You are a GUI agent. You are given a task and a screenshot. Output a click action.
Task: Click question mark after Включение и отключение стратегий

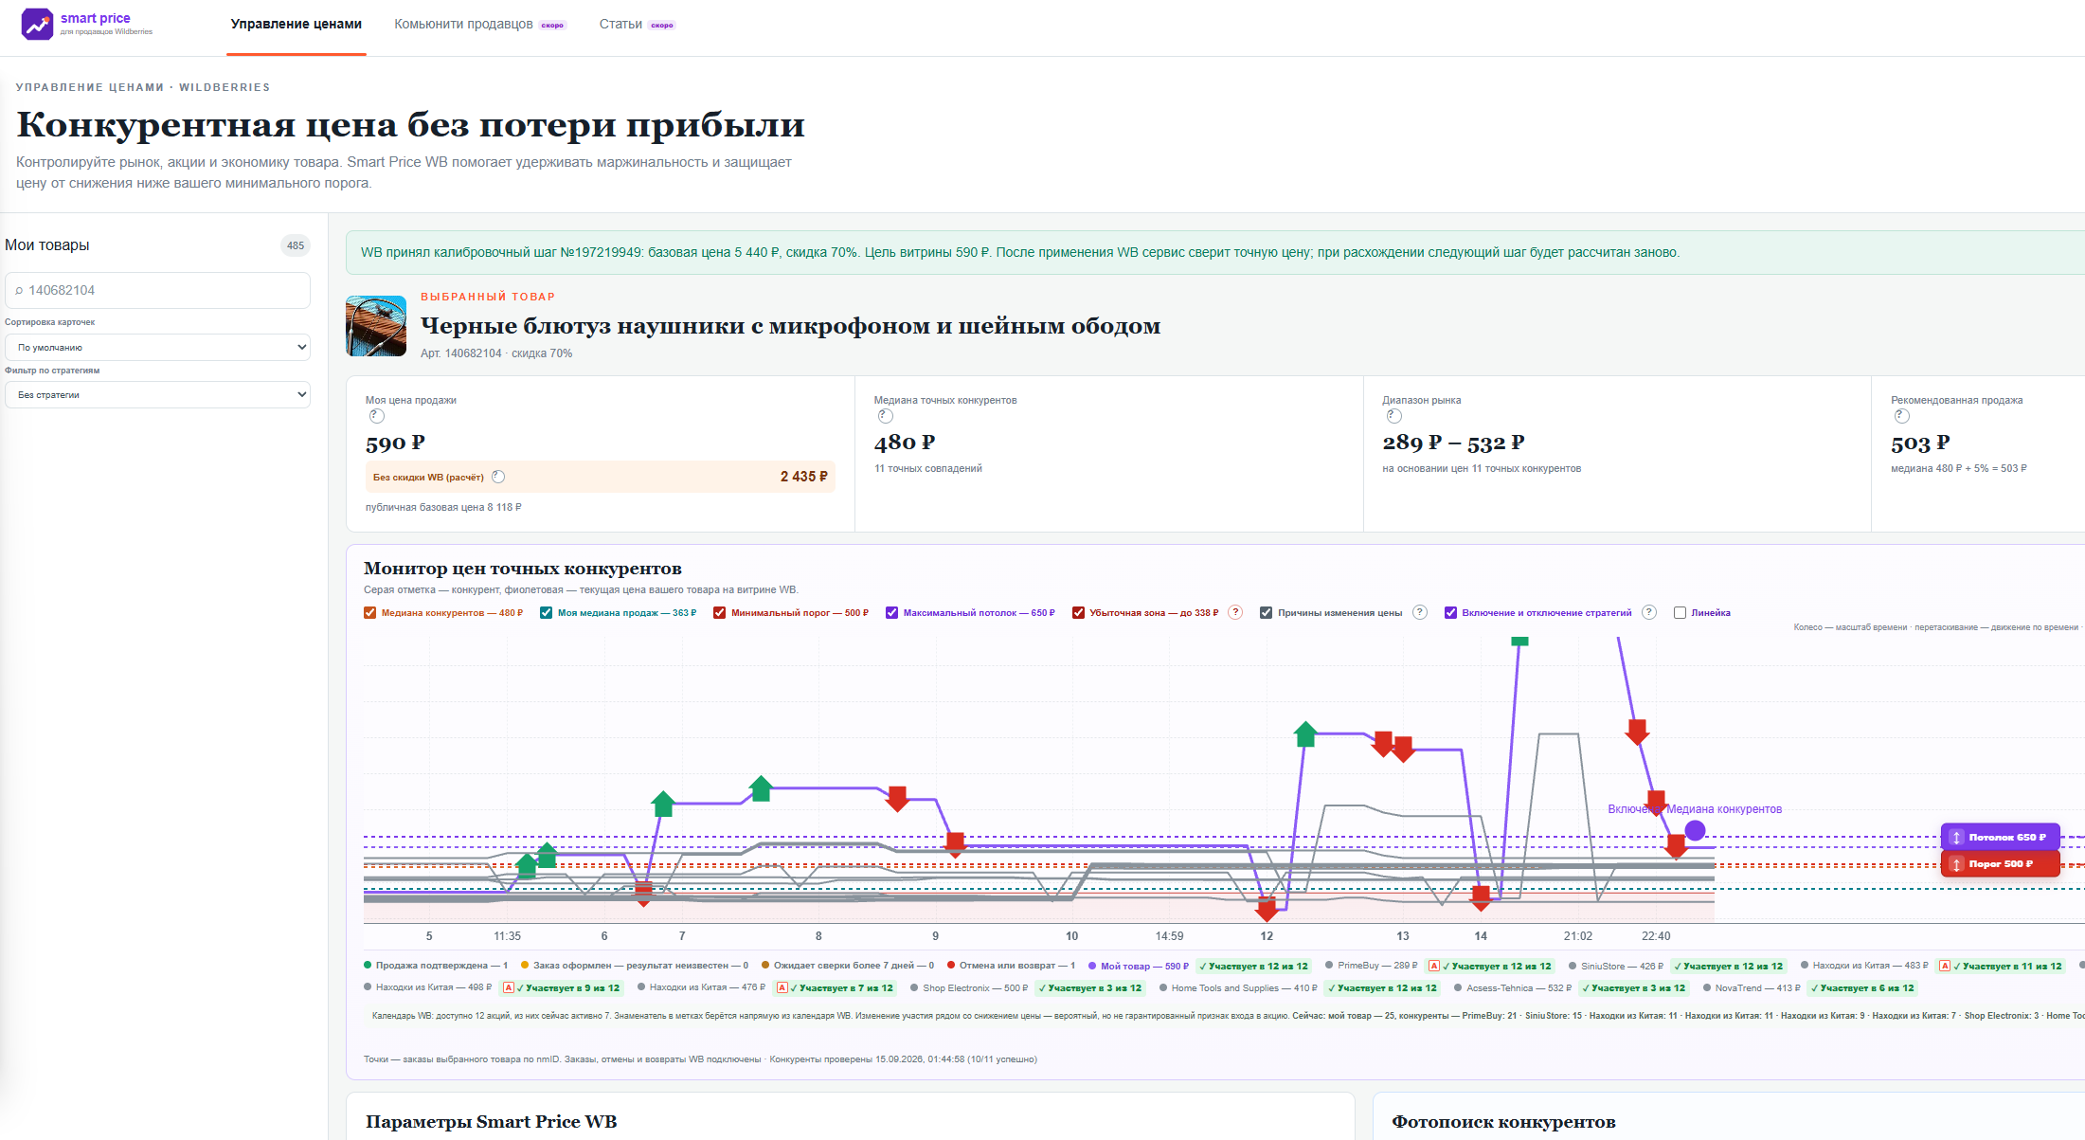click(x=1648, y=612)
